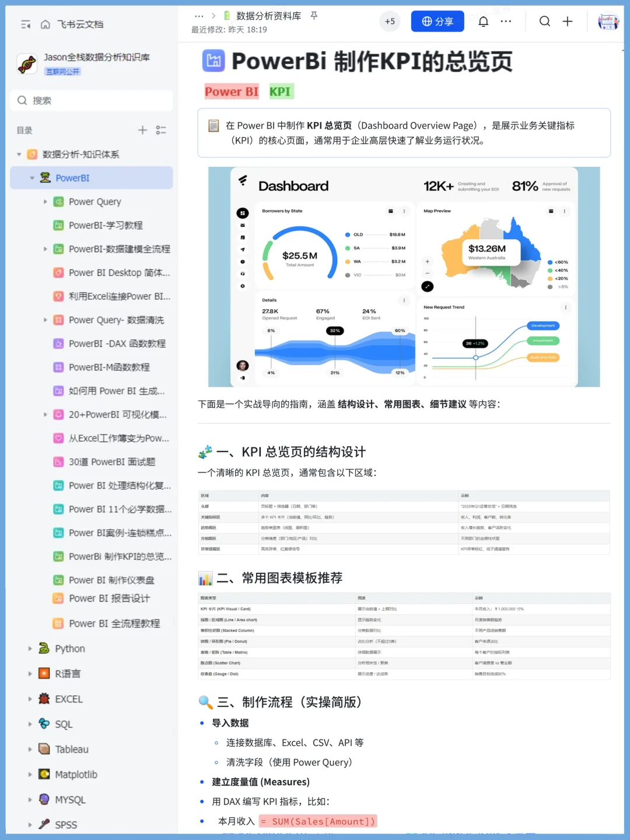Viewport: 630px width, 840px height.
Task: Open the 数据分析资料库 breadcrumb link
Action: [x=268, y=16]
